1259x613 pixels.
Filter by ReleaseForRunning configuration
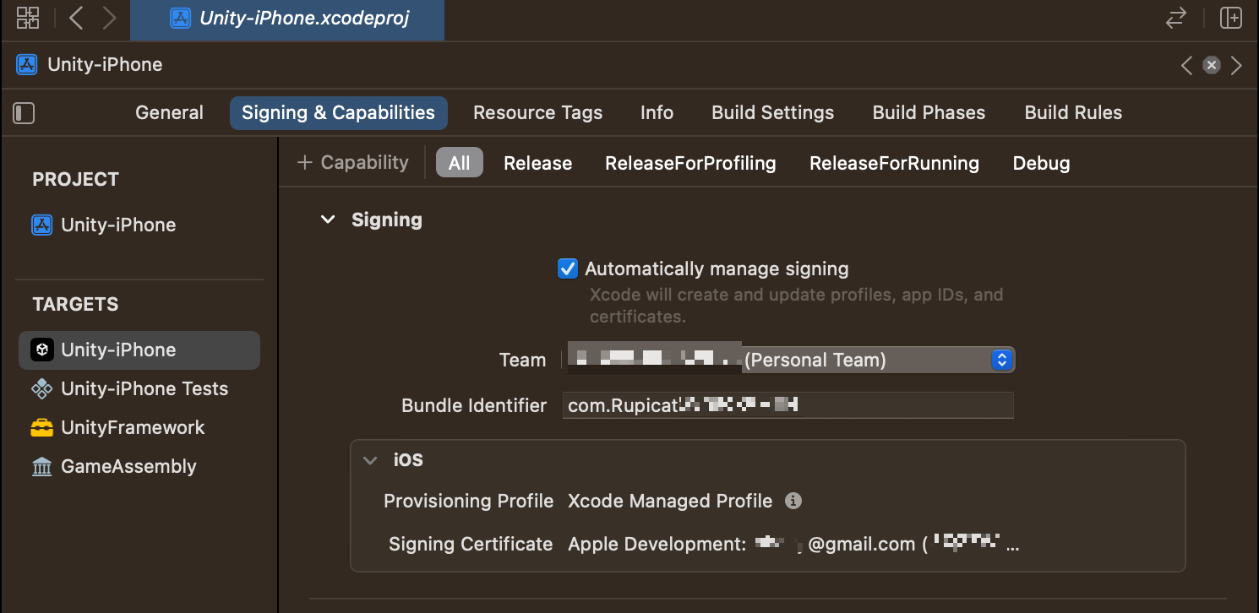click(894, 163)
